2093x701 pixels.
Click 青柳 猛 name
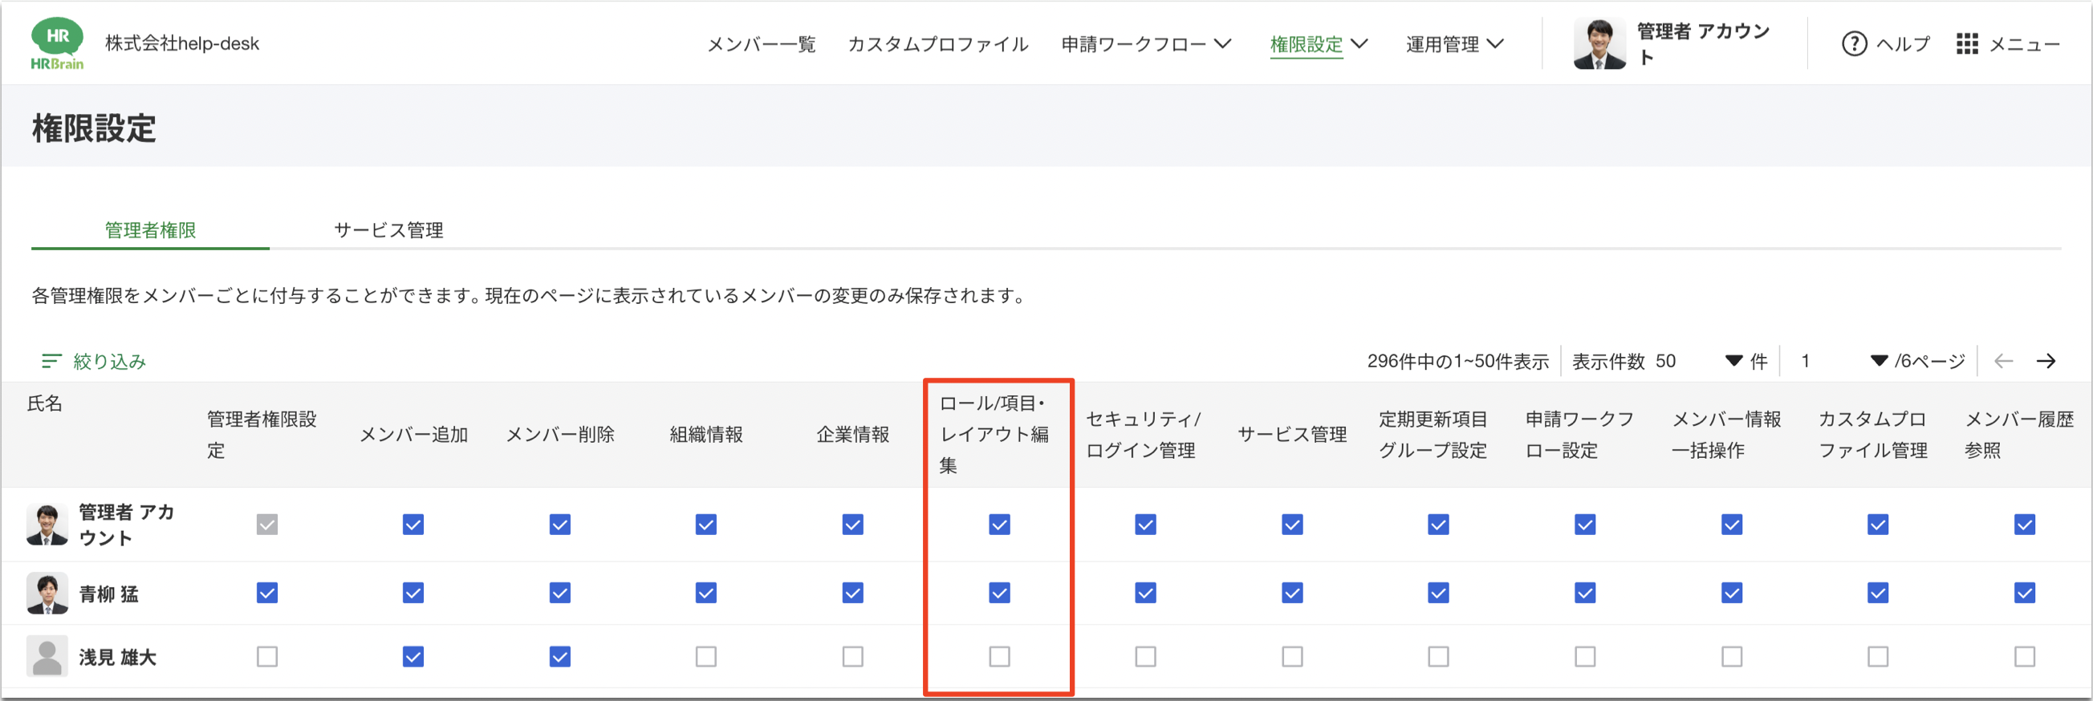click(x=108, y=594)
